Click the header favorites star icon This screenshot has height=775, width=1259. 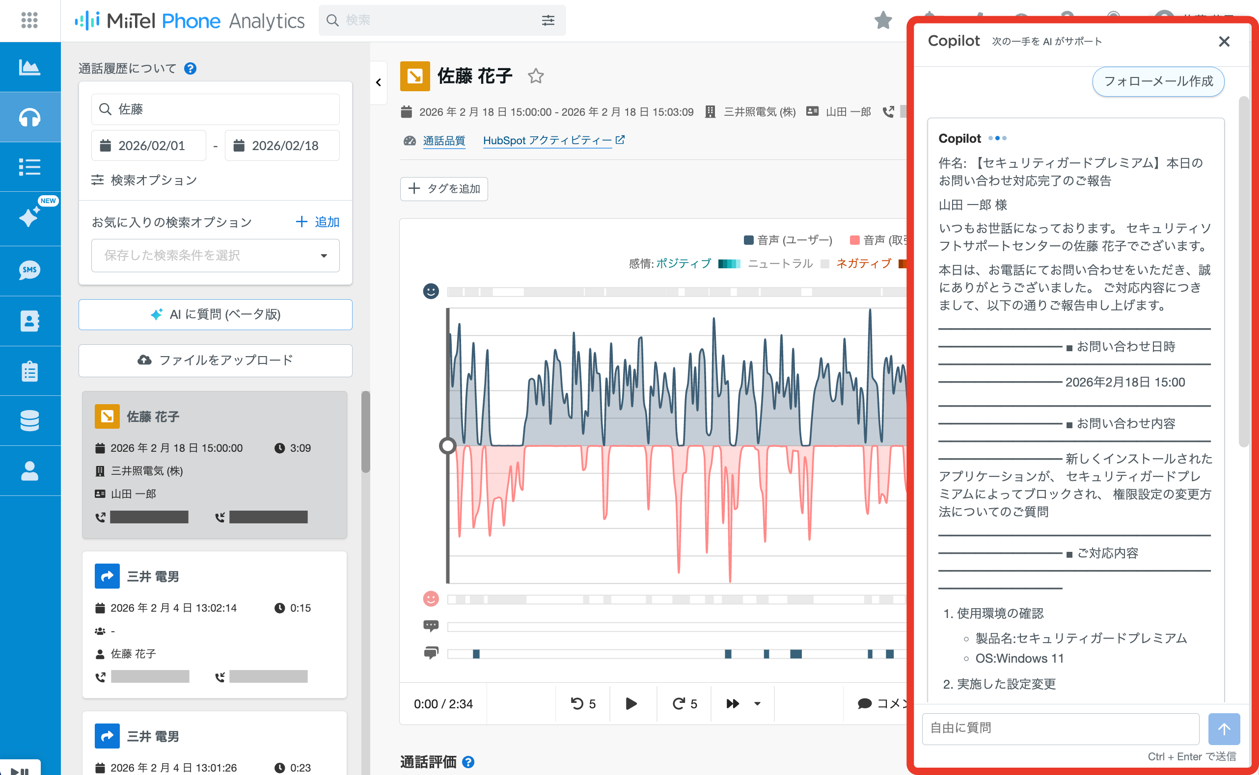click(x=883, y=21)
